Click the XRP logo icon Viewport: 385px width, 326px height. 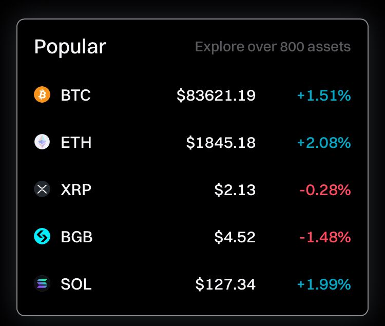tap(42, 189)
